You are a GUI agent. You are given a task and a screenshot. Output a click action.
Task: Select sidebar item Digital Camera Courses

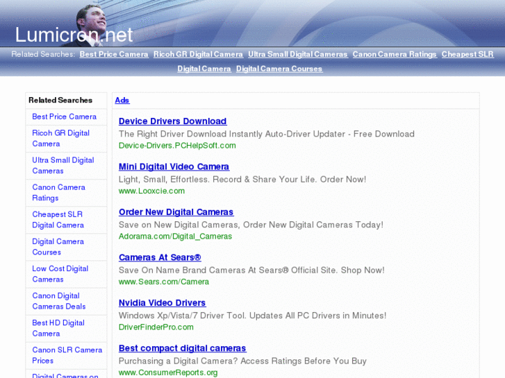pos(58,247)
